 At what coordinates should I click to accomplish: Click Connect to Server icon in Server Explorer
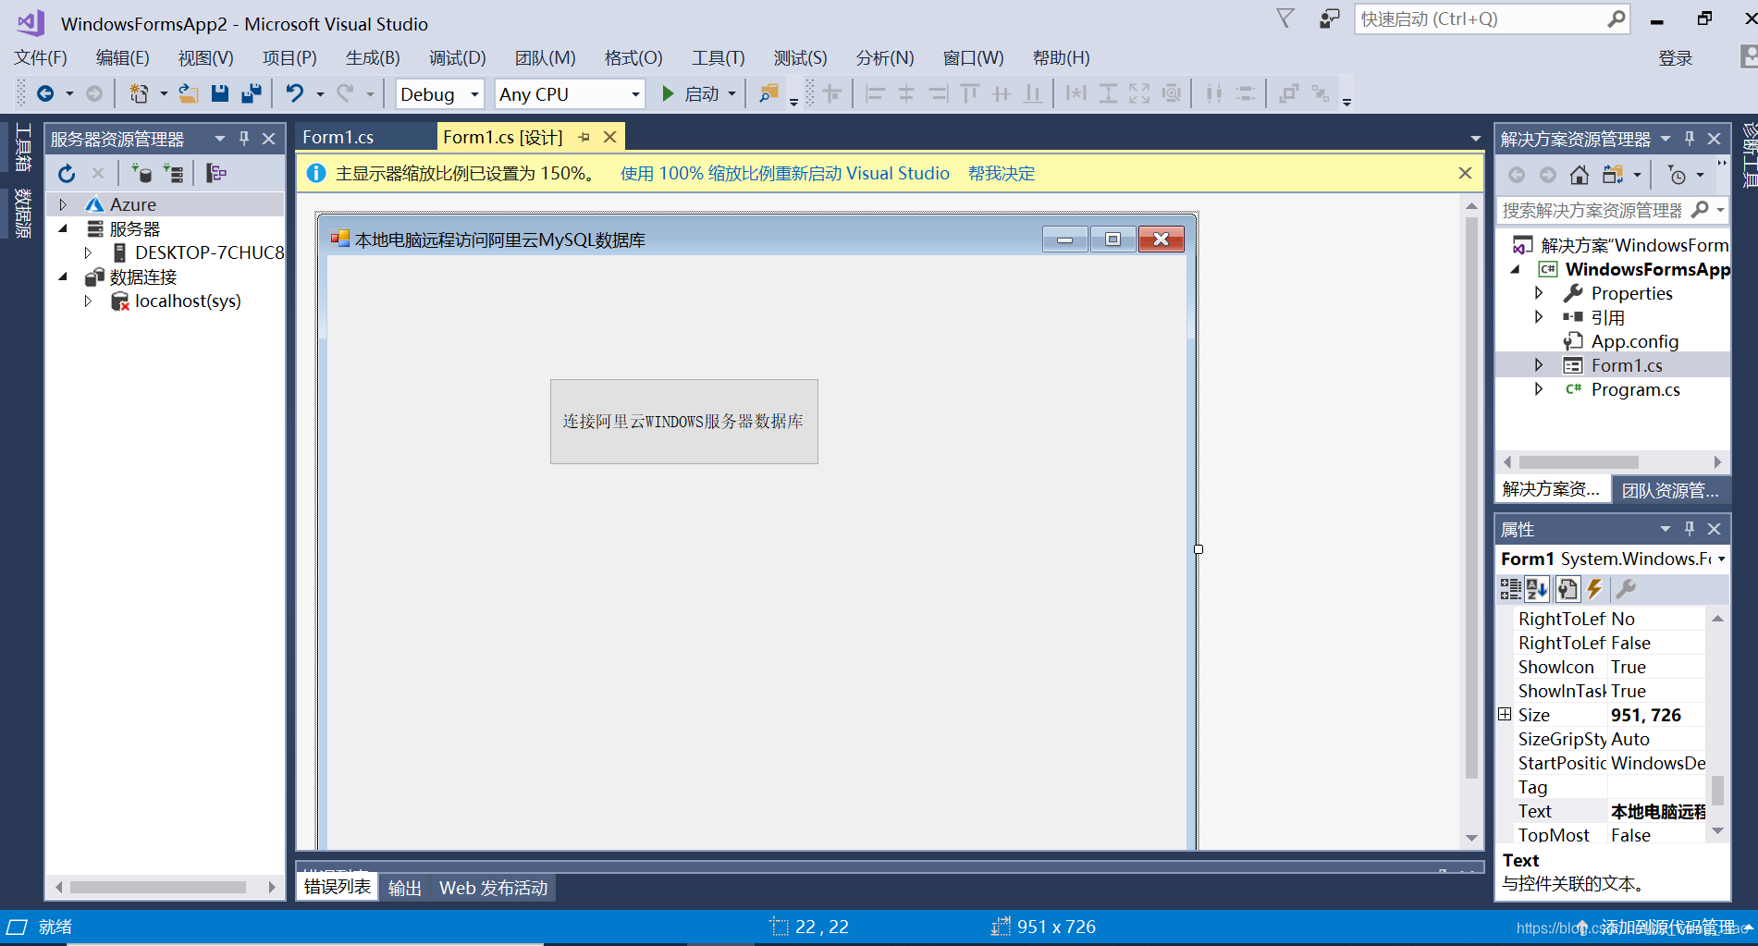[173, 173]
